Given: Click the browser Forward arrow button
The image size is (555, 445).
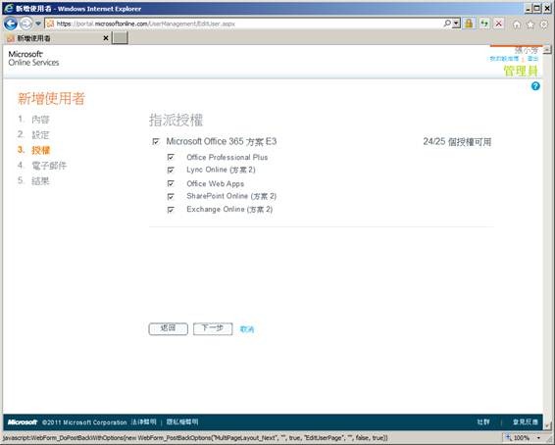Looking at the screenshot, I should tap(25, 24).
